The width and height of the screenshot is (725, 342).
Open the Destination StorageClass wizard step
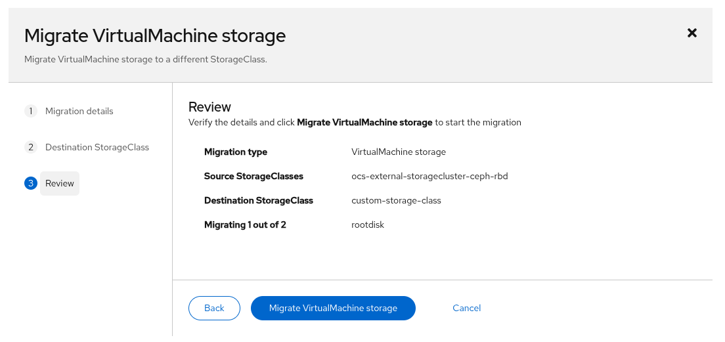coord(97,147)
